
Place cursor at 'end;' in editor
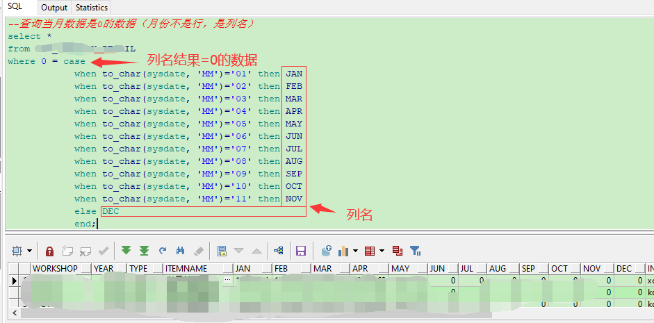(85, 224)
